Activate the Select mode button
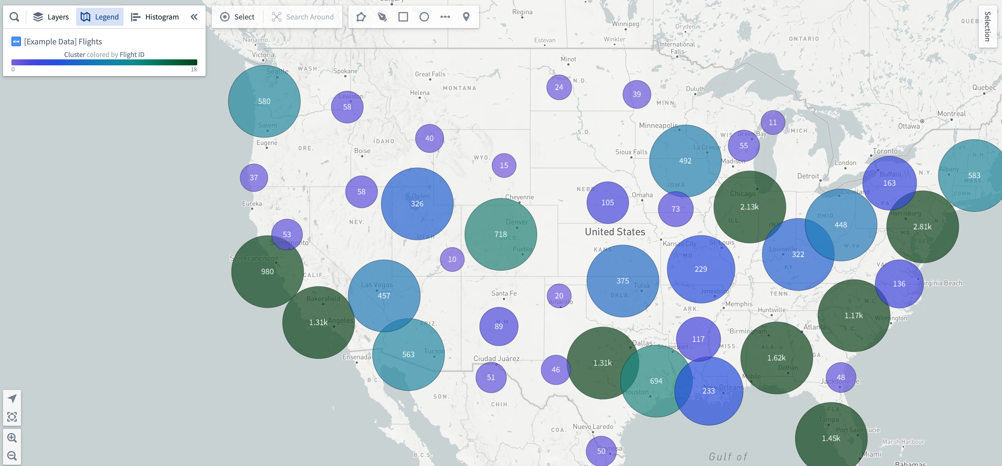 [237, 17]
